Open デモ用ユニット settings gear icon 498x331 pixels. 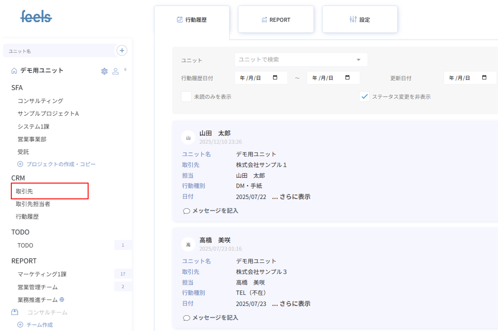click(104, 71)
